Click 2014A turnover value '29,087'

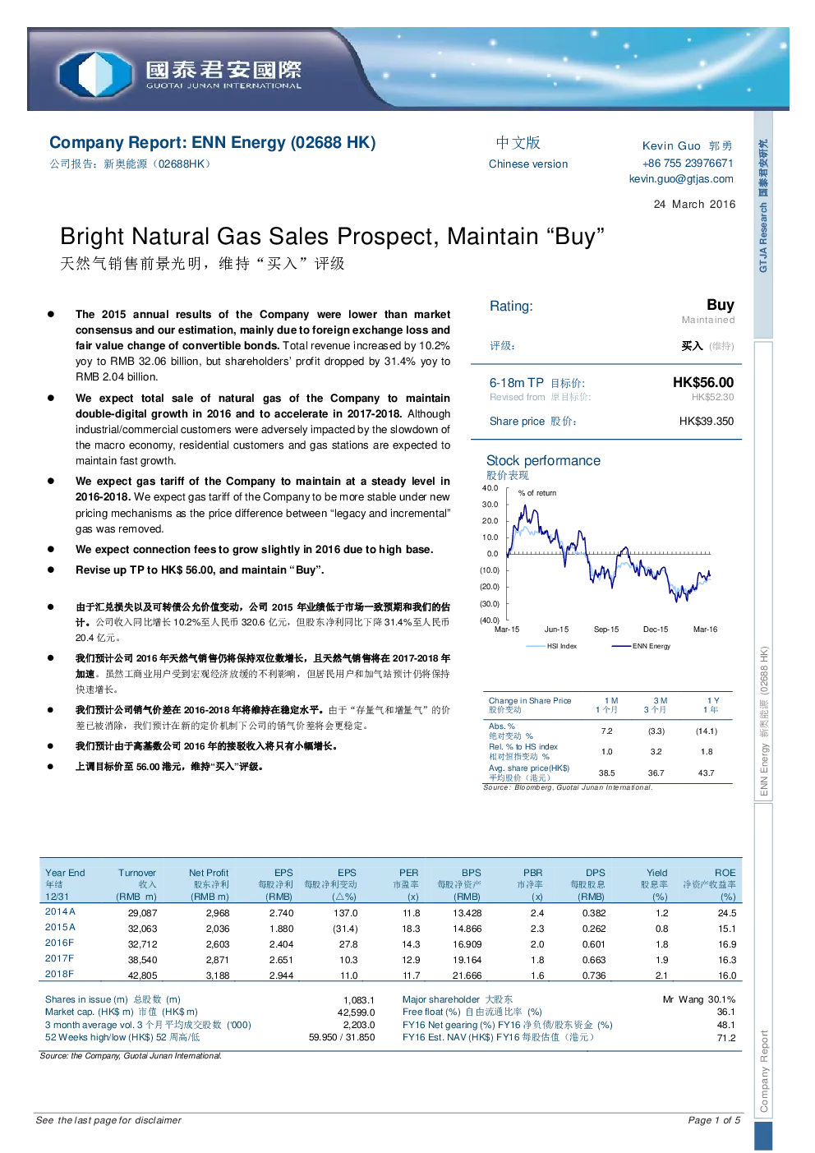tap(142, 913)
